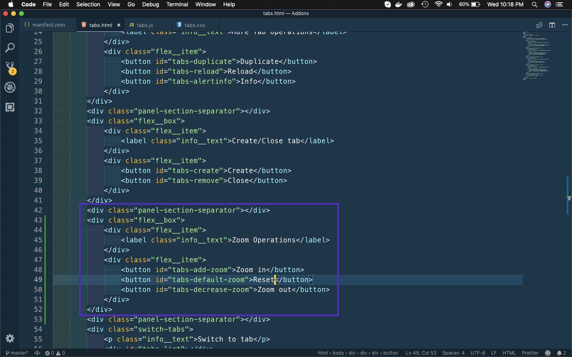Open the File menu
Screen dimensions: 572x357
pos(47,4)
